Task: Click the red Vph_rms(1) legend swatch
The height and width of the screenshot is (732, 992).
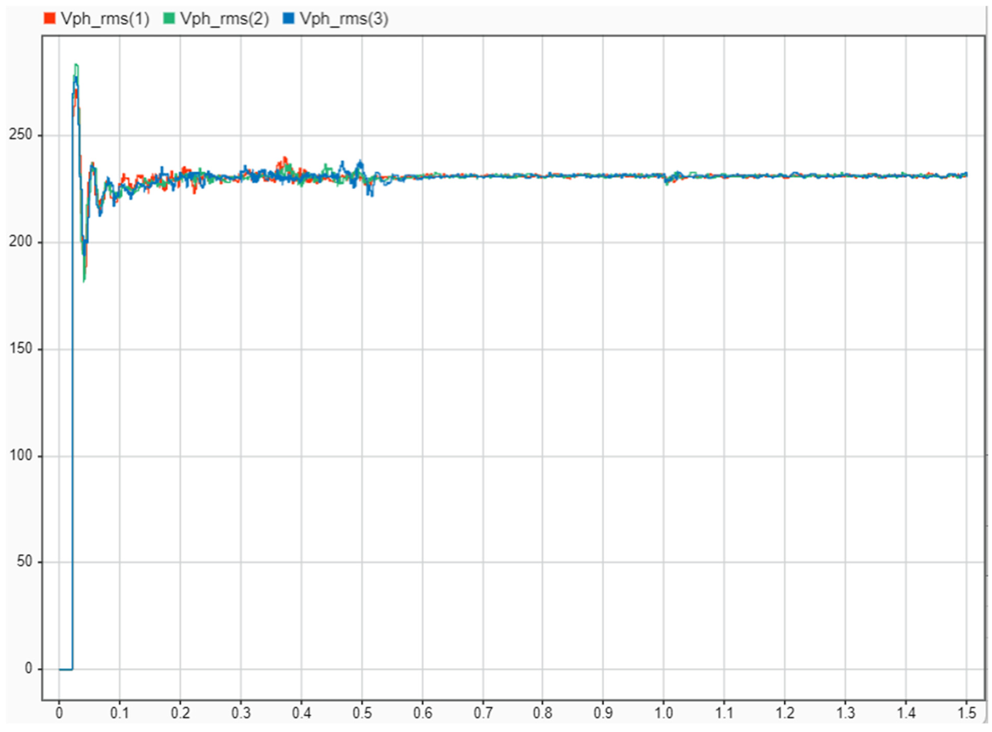Action: coord(49,19)
